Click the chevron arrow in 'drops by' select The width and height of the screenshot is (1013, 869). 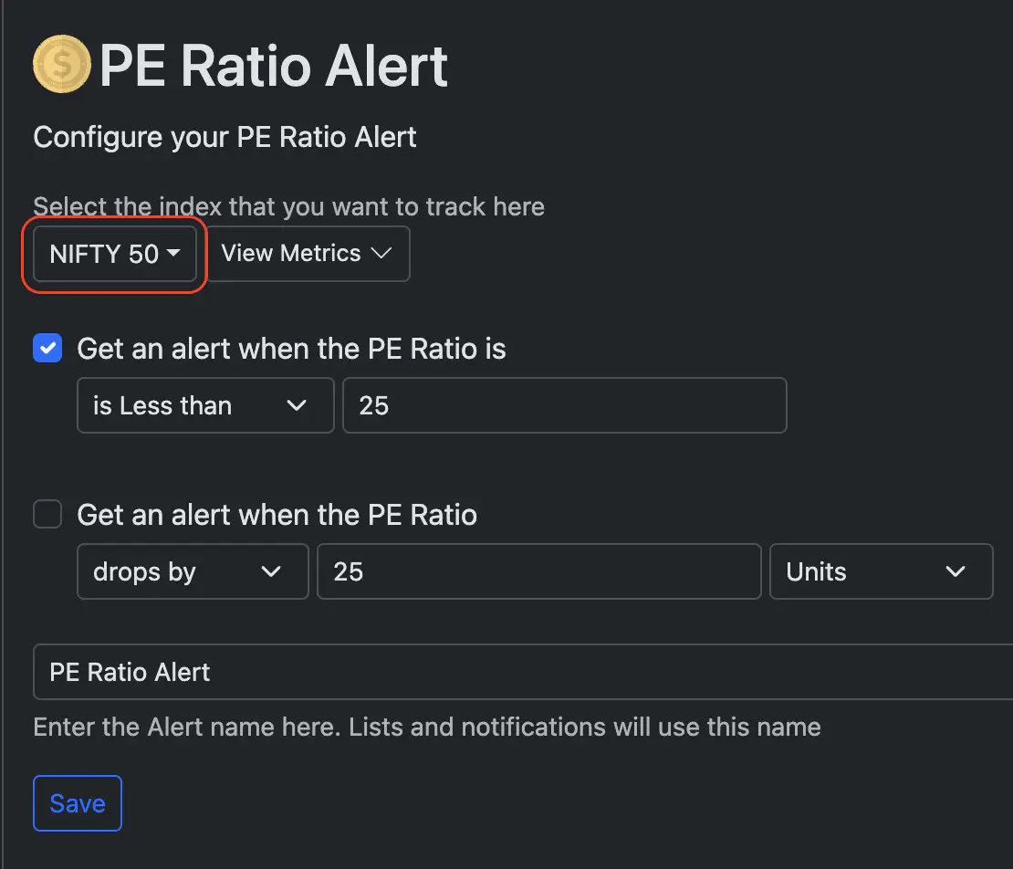(x=271, y=571)
